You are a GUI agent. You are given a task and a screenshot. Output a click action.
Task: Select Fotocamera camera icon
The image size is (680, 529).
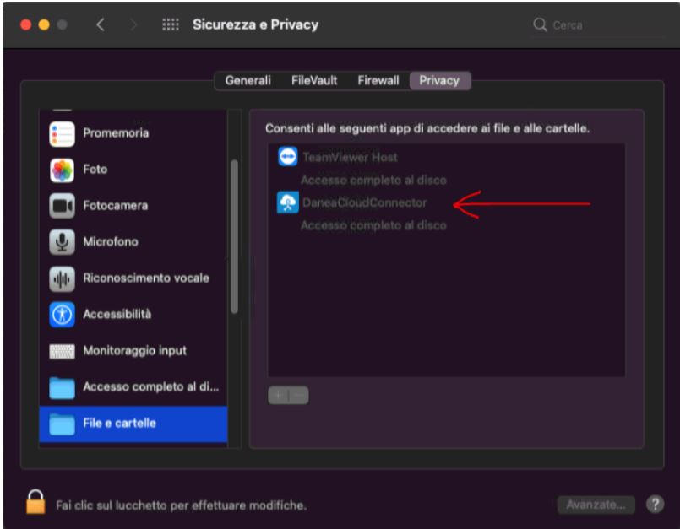click(x=62, y=206)
